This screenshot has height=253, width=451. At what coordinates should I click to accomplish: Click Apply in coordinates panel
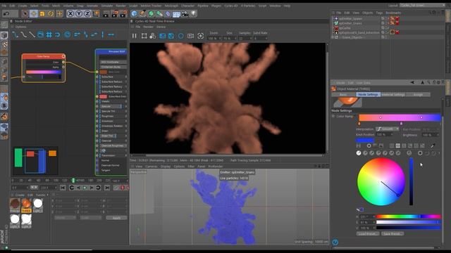pos(116,218)
